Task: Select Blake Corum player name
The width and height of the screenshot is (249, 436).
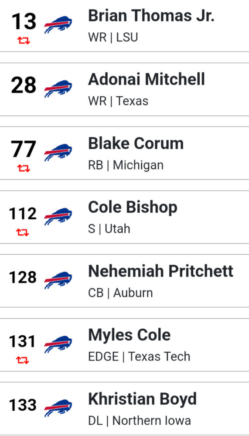Action: coord(136,143)
